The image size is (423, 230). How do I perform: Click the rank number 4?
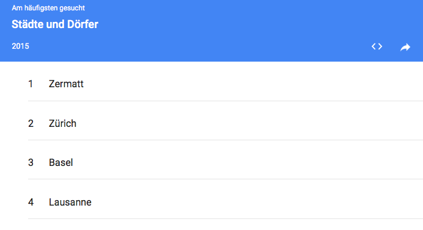(31, 202)
